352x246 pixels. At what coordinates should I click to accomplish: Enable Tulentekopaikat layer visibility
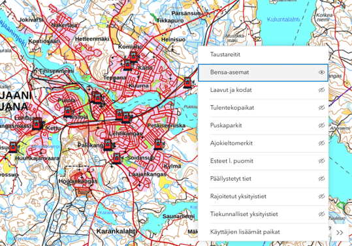pyautogui.click(x=321, y=108)
